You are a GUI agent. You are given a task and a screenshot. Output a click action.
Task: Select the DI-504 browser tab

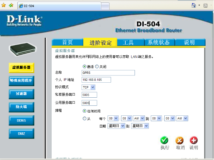(59, 6)
